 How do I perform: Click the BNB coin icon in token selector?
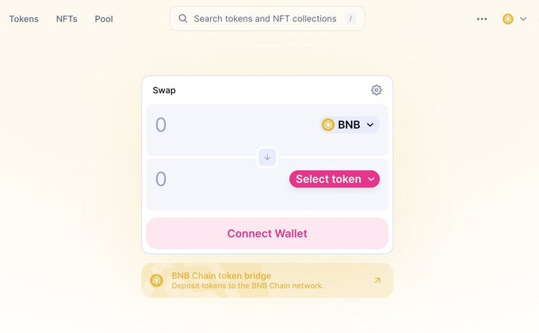tap(328, 124)
